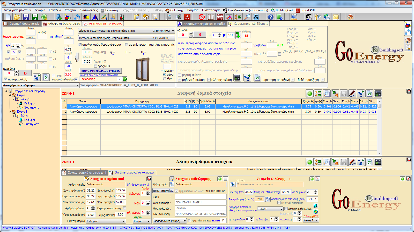Click the red pencil edit icon in transparent elements panel

point(352,94)
